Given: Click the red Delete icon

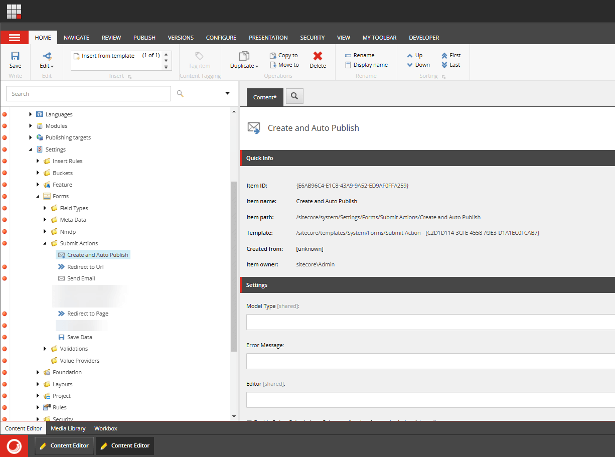Looking at the screenshot, I should pos(318,56).
